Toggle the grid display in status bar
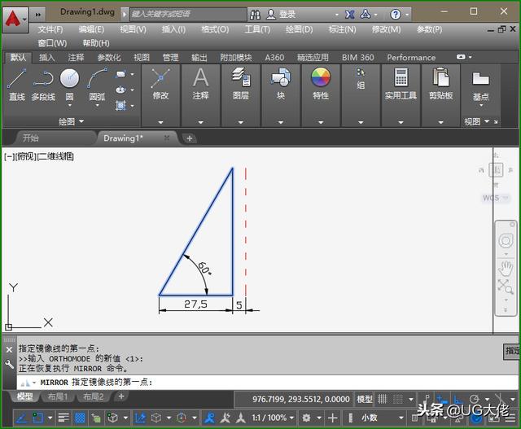 coord(81,418)
